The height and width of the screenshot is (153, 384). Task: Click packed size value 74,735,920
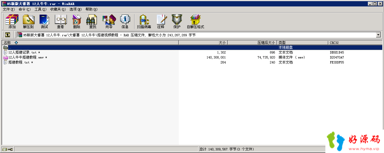point(266,57)
